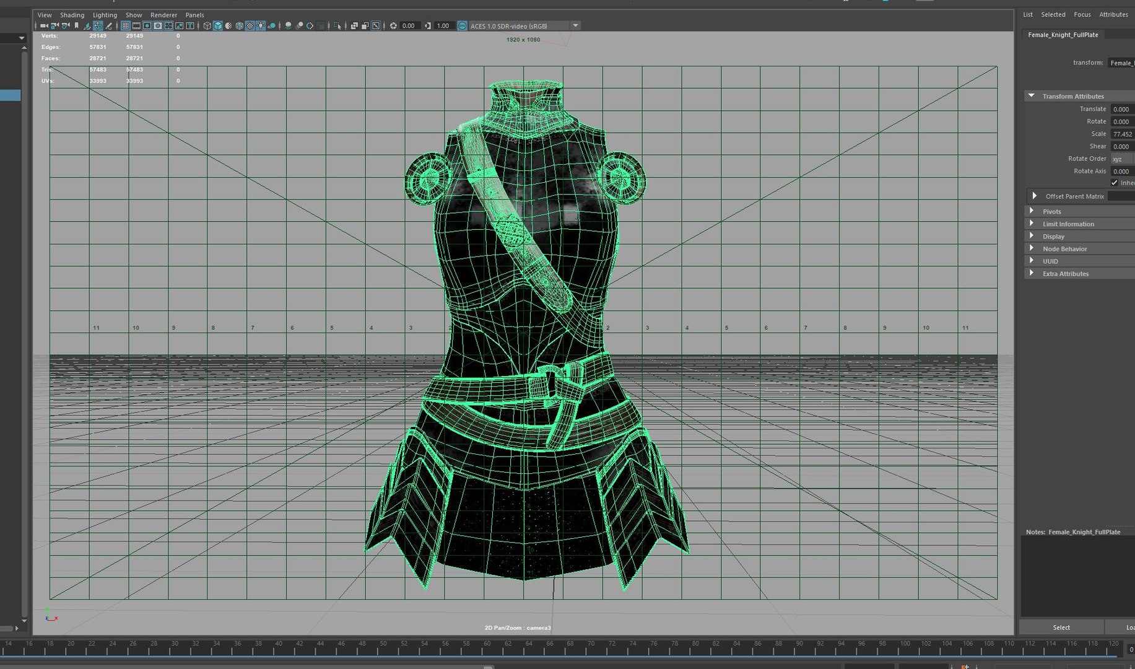
Task: Select the Female_Knight_FullPlate tab
Action: (1063, 35)
